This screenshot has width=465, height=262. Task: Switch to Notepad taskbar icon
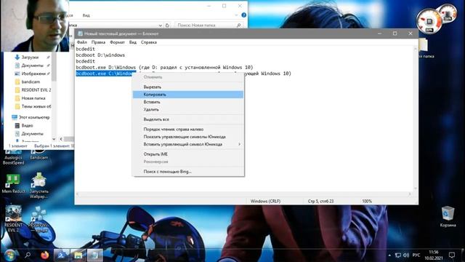coord(95,255)
